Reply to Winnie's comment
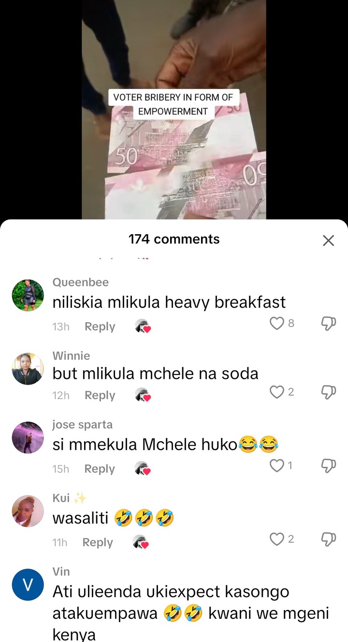The height and width of the screenshot is (642, 348). coord(100,395)
